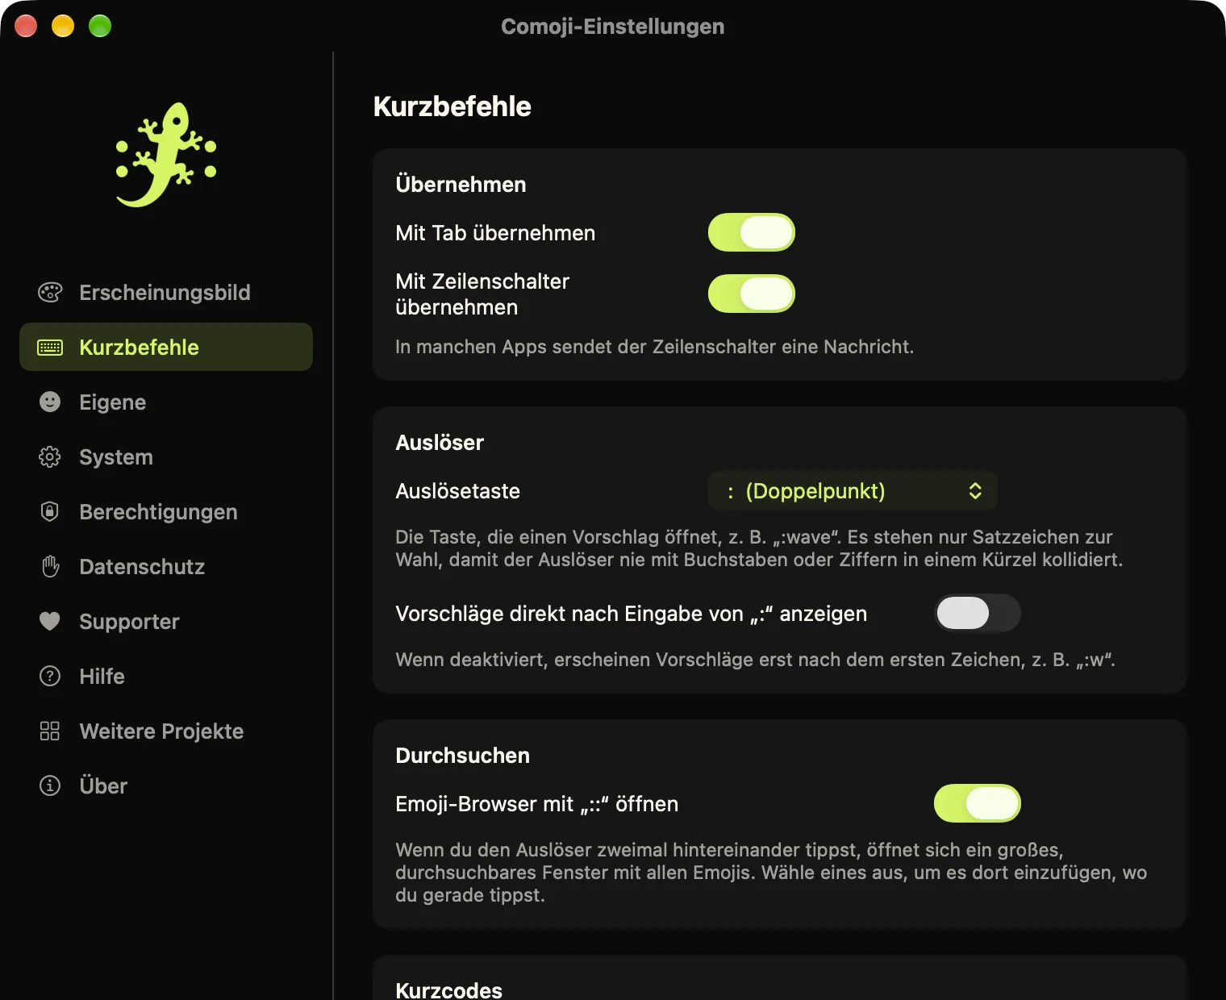Disable the Mit Tab übernehmen switch
Image resolution: width=1226 pixels, height=1000 pixels.
click(x=752, y=232)
